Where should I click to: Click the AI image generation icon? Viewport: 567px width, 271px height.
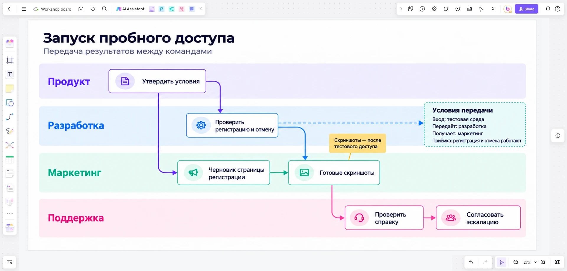[152, 9]
